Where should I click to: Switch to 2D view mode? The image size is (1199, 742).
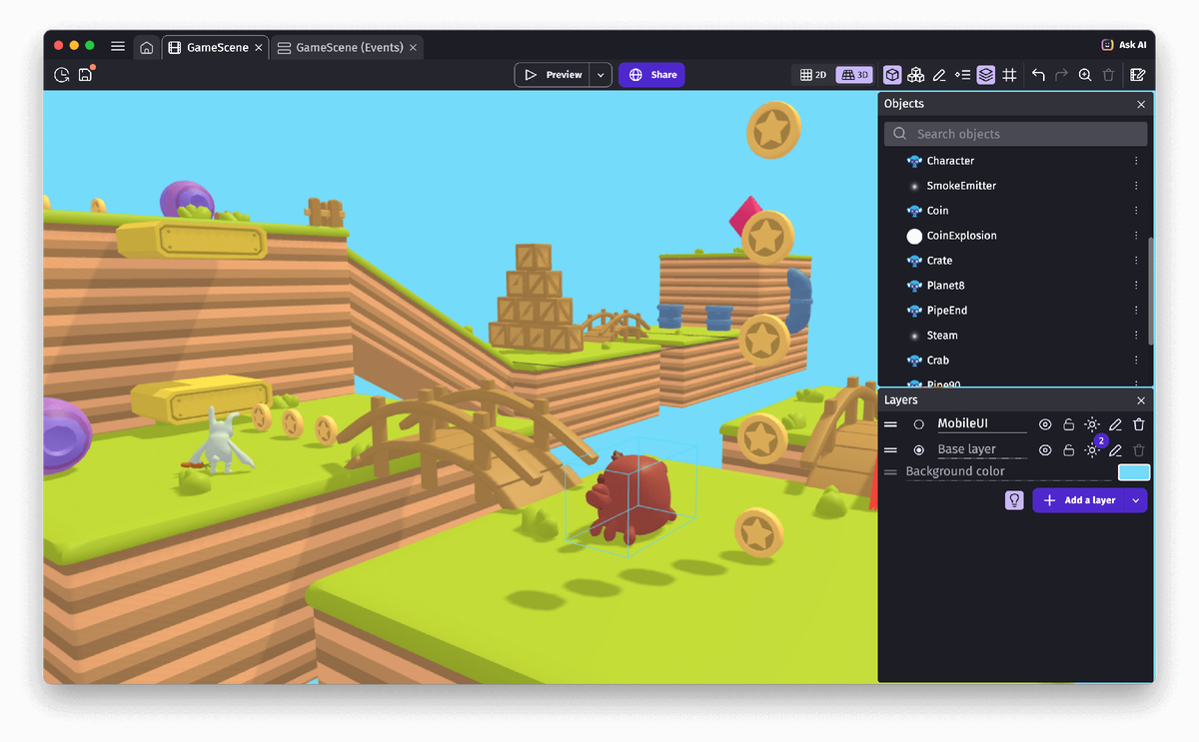[812, 74]
